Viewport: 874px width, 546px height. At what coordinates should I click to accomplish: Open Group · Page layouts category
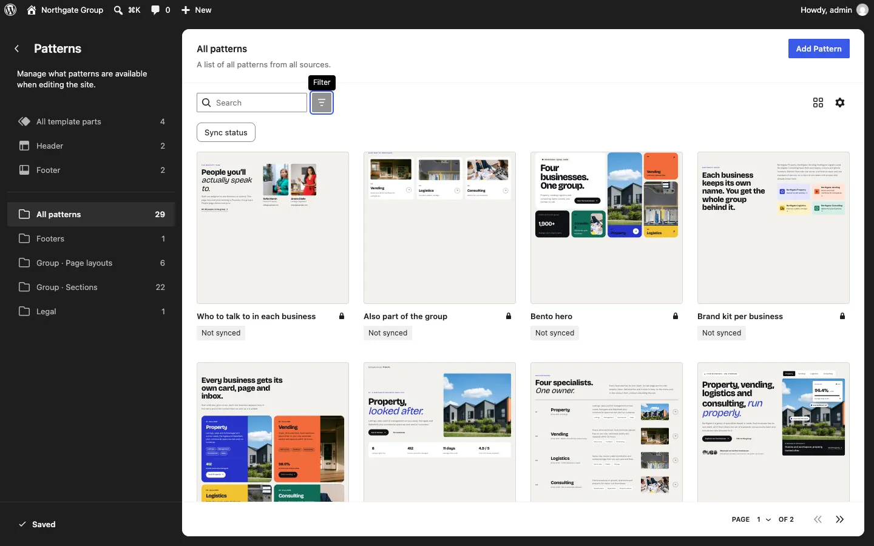click(x=91, y=263)
